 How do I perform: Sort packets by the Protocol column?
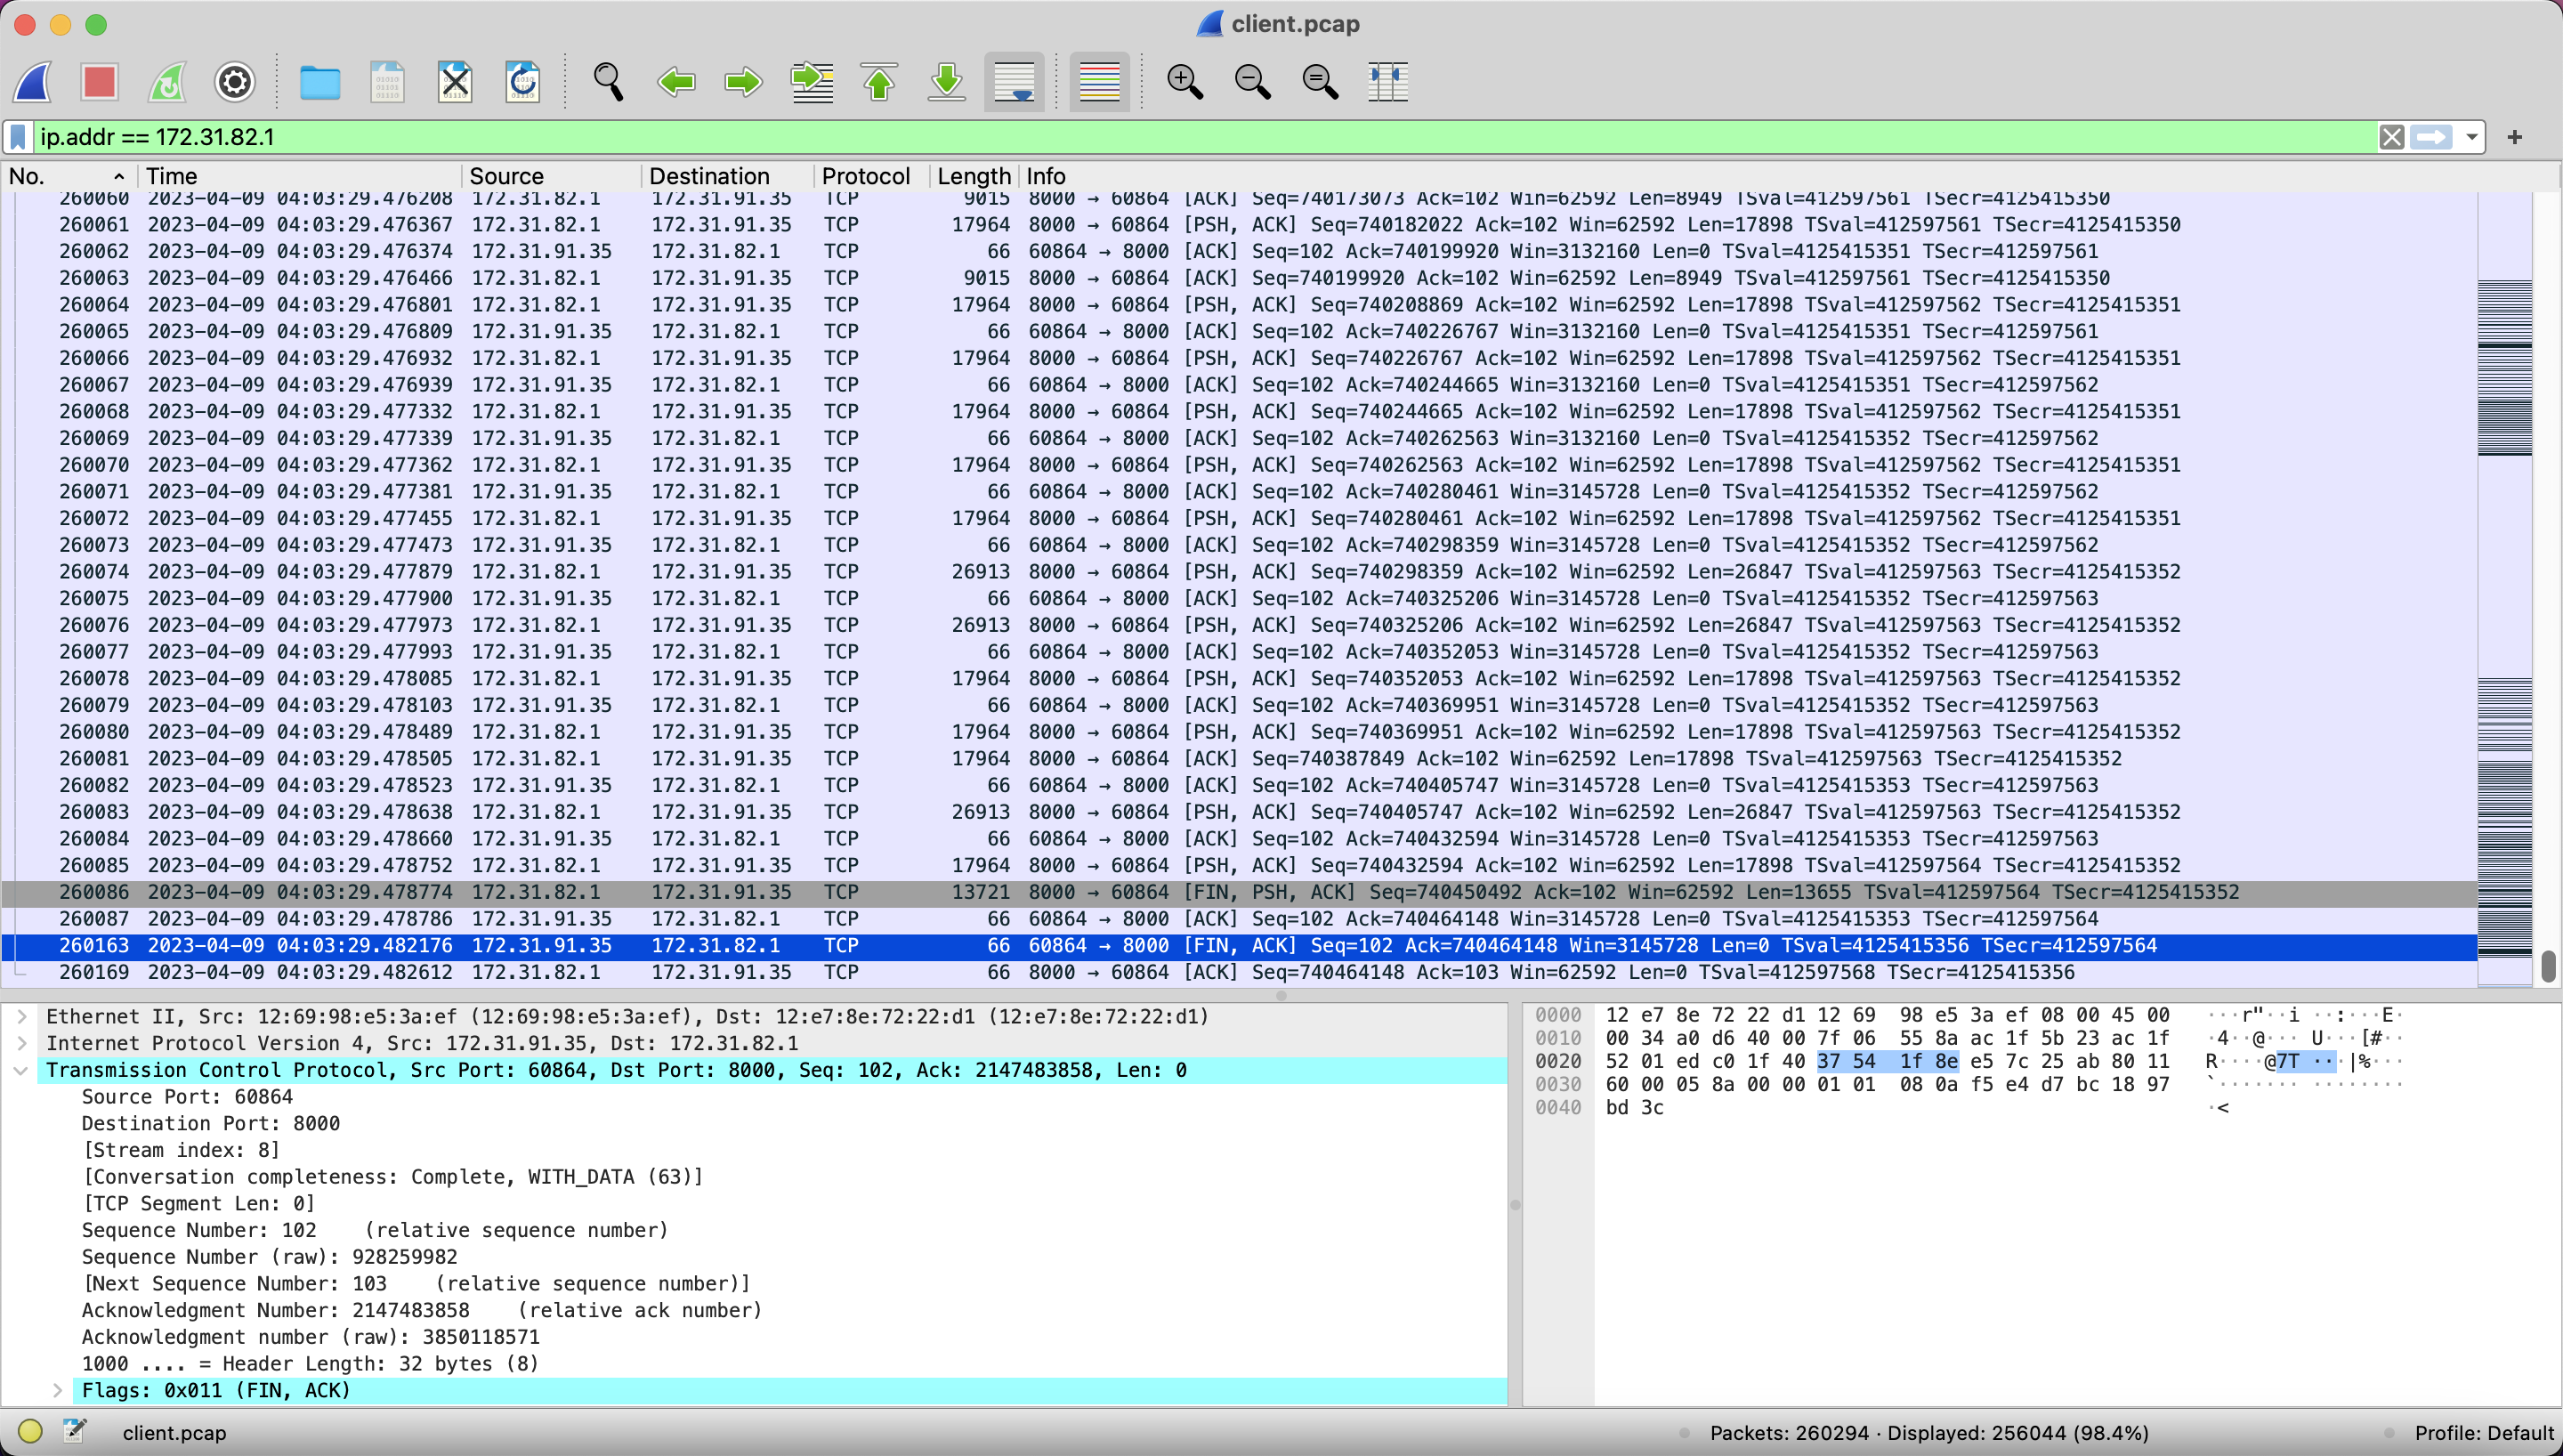tap(865, 176)
